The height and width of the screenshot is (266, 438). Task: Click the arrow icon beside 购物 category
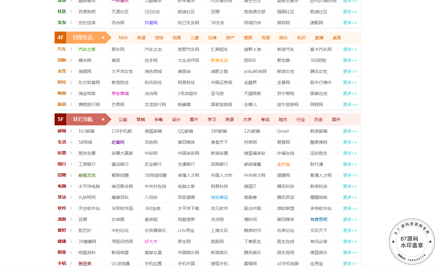71,93
